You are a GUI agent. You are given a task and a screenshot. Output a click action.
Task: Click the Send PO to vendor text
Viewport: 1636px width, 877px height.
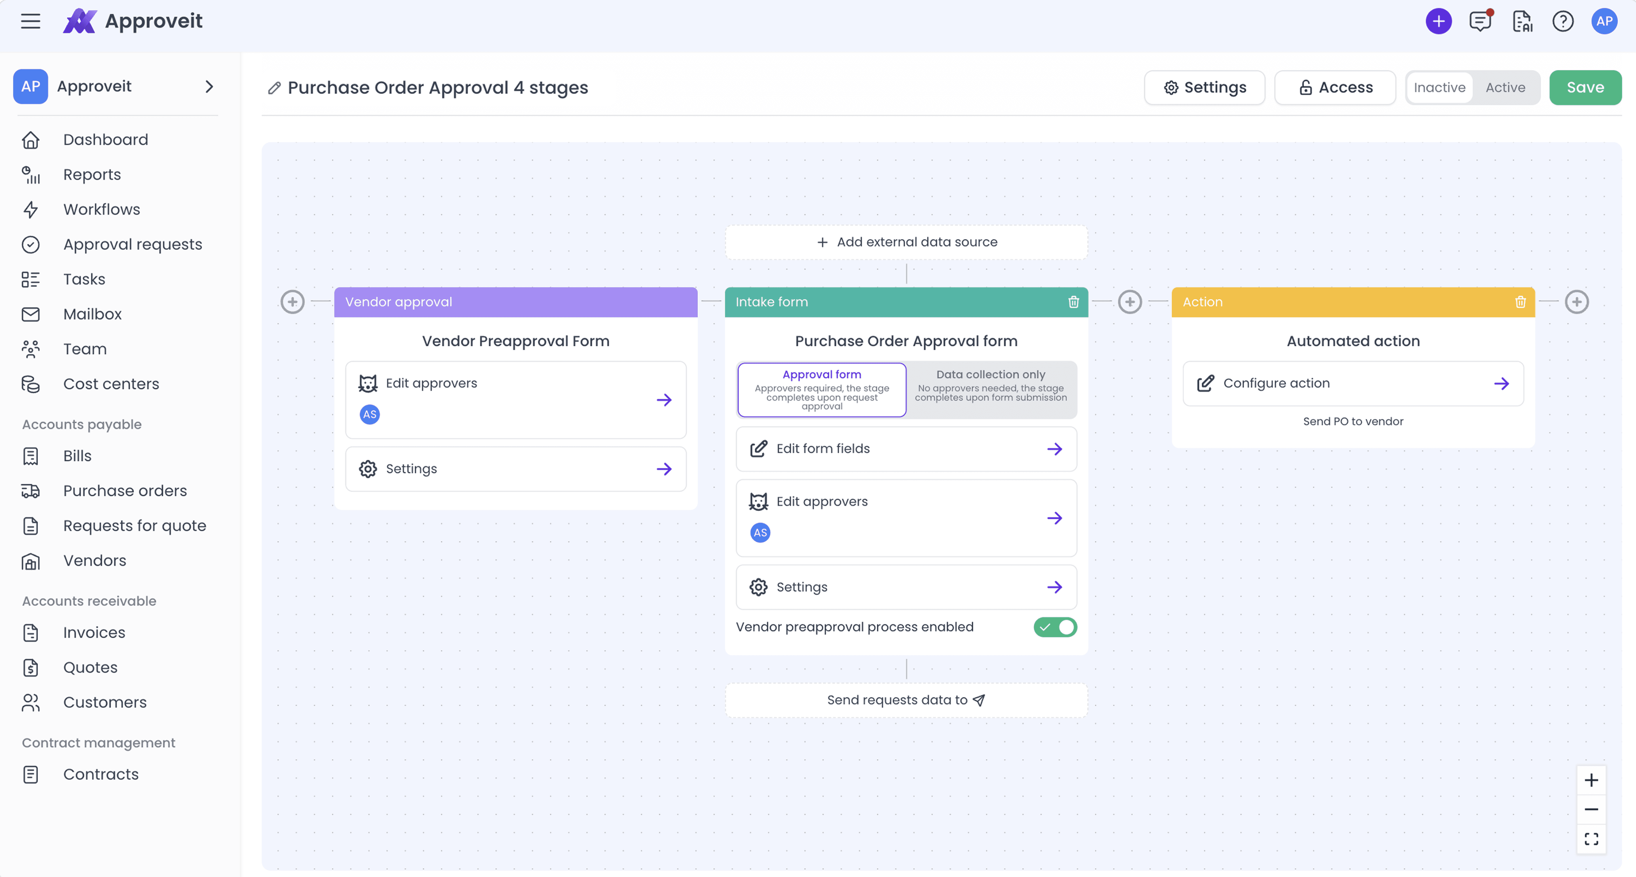(x=1353, y=422)
